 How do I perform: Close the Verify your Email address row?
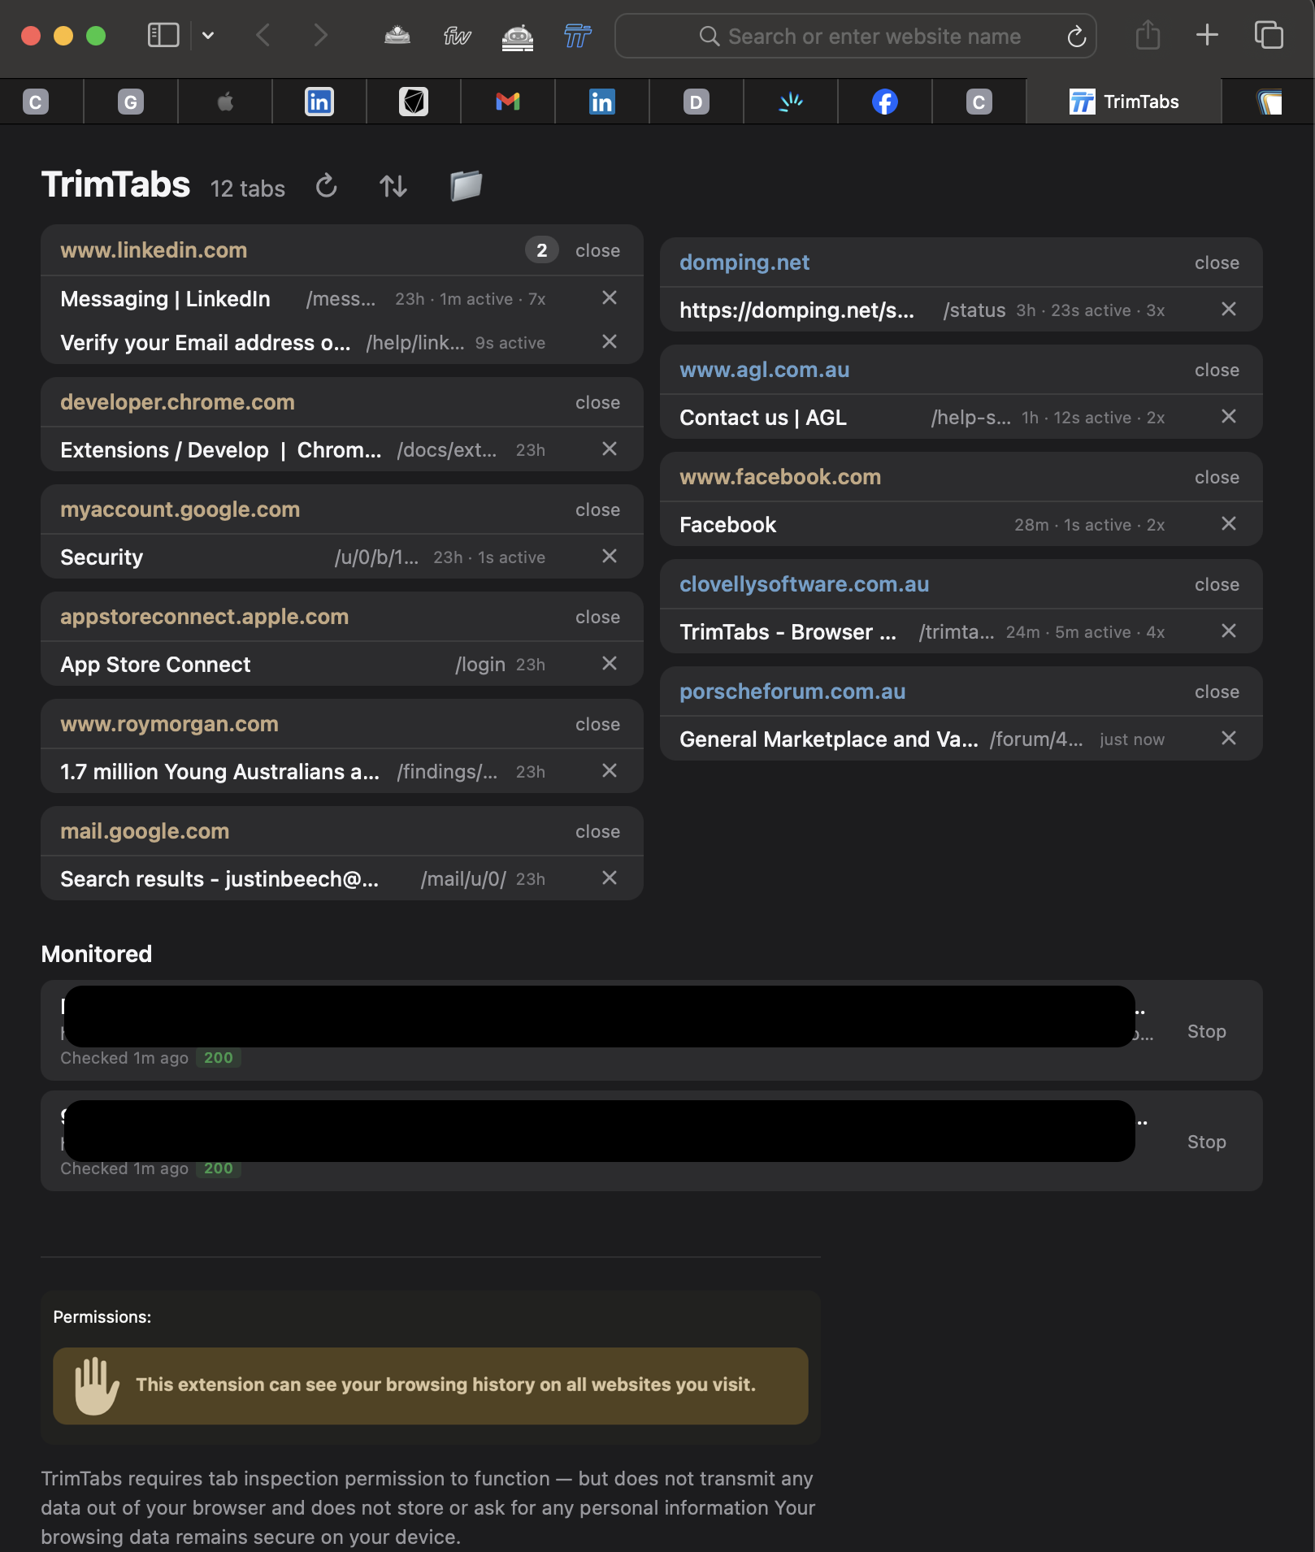[x=610, y=342]
